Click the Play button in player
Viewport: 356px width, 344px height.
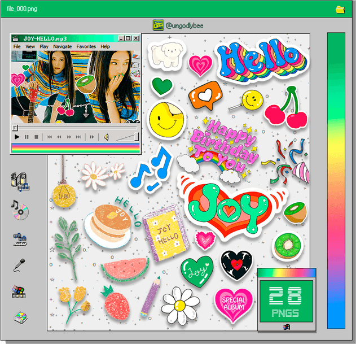(x=17, y=137)
